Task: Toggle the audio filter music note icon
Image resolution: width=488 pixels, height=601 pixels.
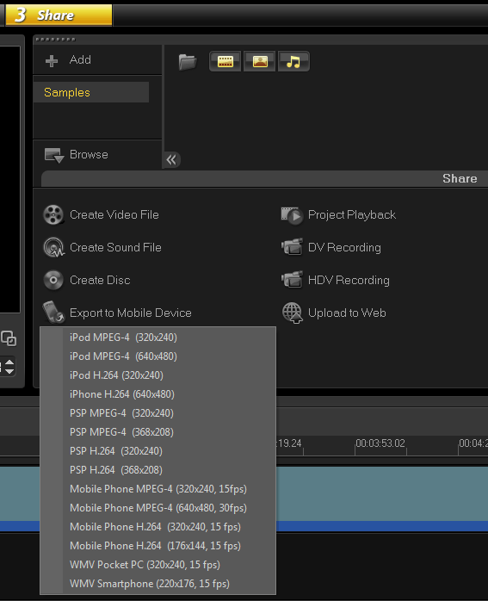Action: click(293, 61)
